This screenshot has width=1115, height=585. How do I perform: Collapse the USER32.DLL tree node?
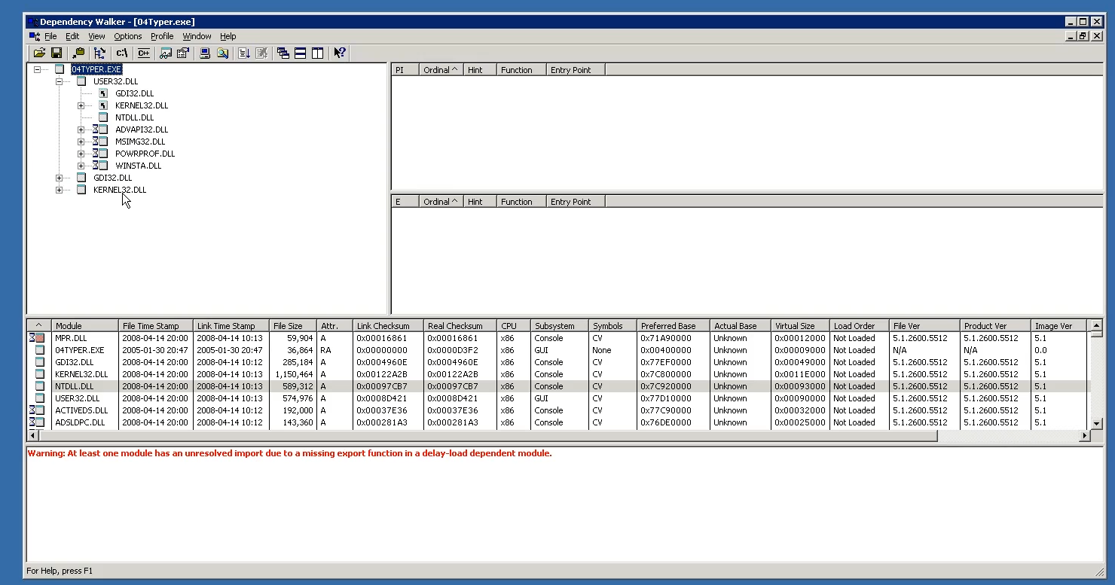(59, 81)
